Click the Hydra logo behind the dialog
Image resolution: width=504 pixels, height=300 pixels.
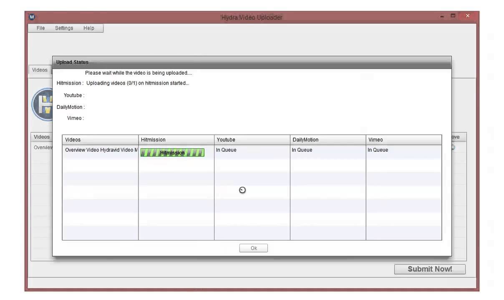[x=42, y=104]
